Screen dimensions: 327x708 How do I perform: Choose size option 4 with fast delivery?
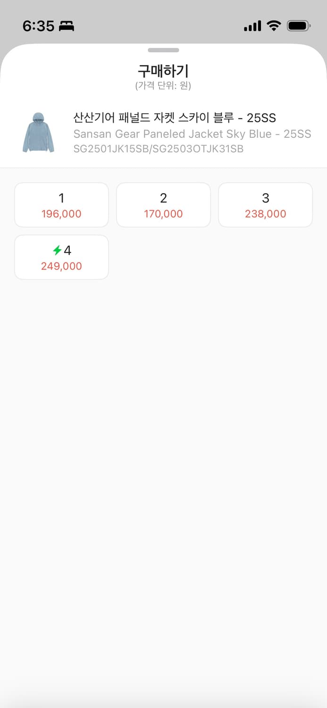click(x=62, y=257)
